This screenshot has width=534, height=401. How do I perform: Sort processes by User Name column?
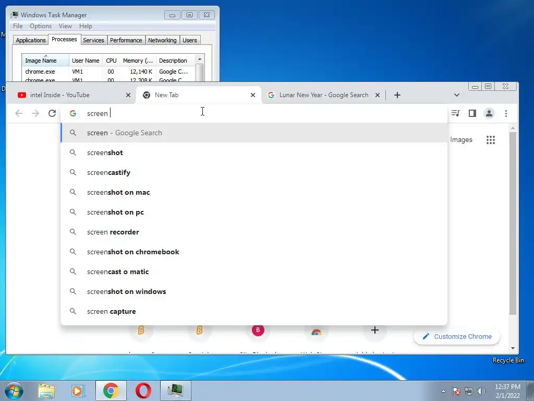(x=86, y=61)
